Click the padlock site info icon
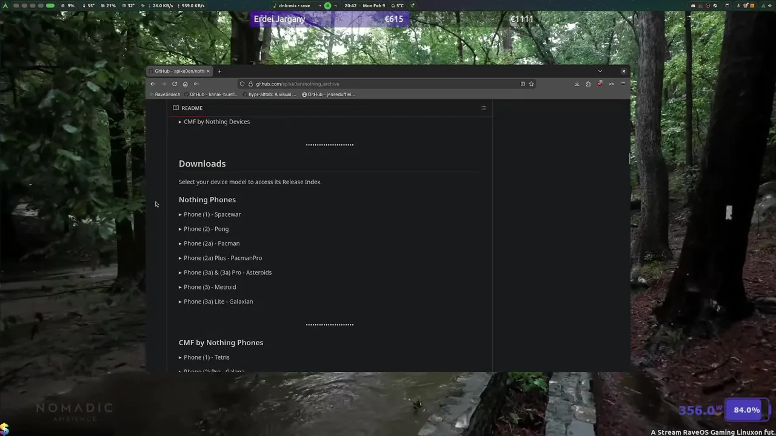 click(250, 84)
